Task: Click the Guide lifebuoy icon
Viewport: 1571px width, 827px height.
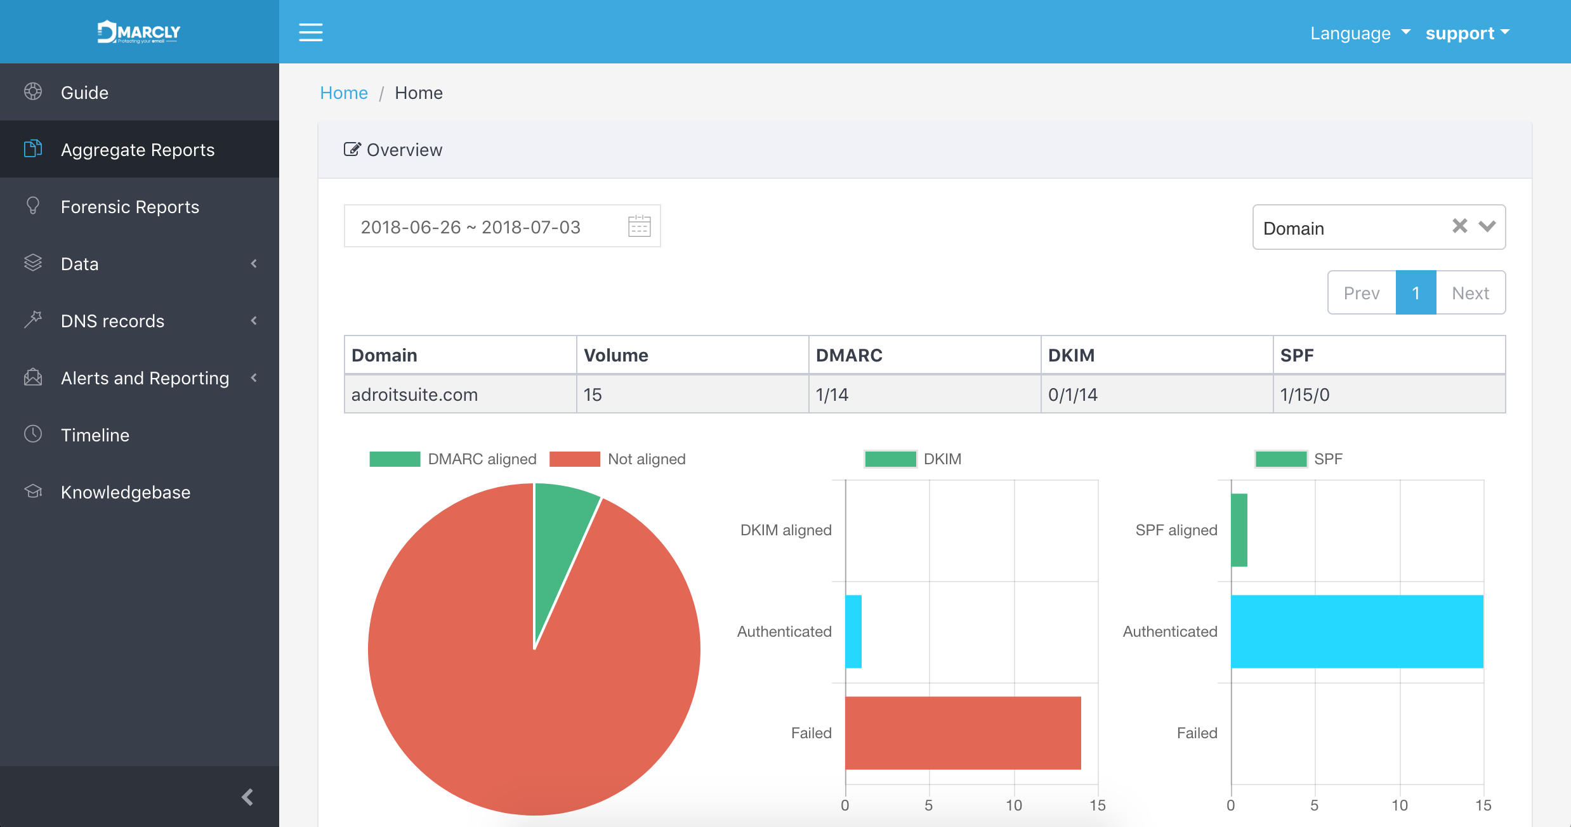Action: coord(33,92)
